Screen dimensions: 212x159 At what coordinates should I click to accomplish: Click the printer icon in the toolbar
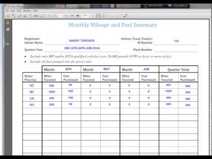(36, 16)
